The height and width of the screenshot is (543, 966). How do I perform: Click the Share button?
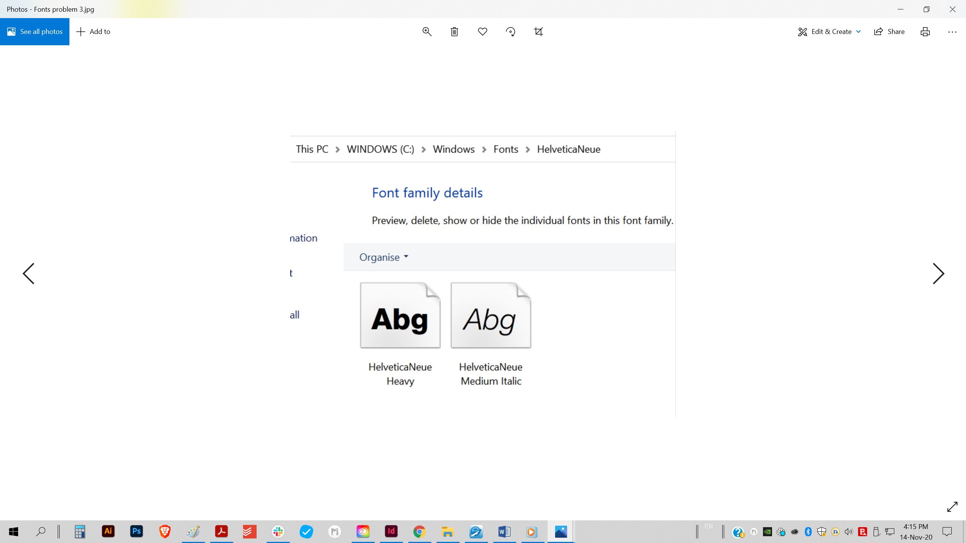[x=889, y=32]
